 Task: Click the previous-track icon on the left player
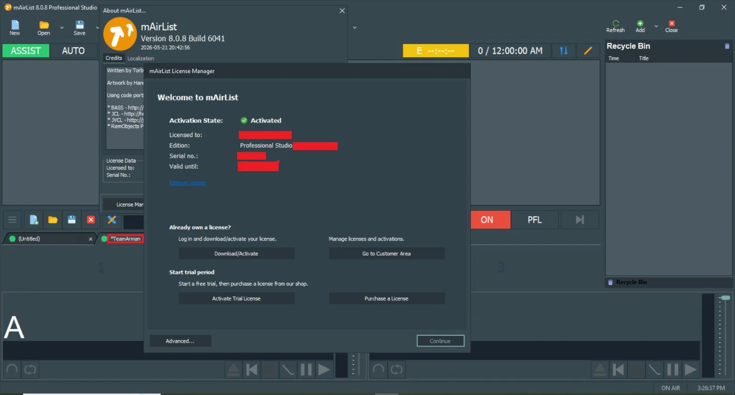tap(252, 370)
